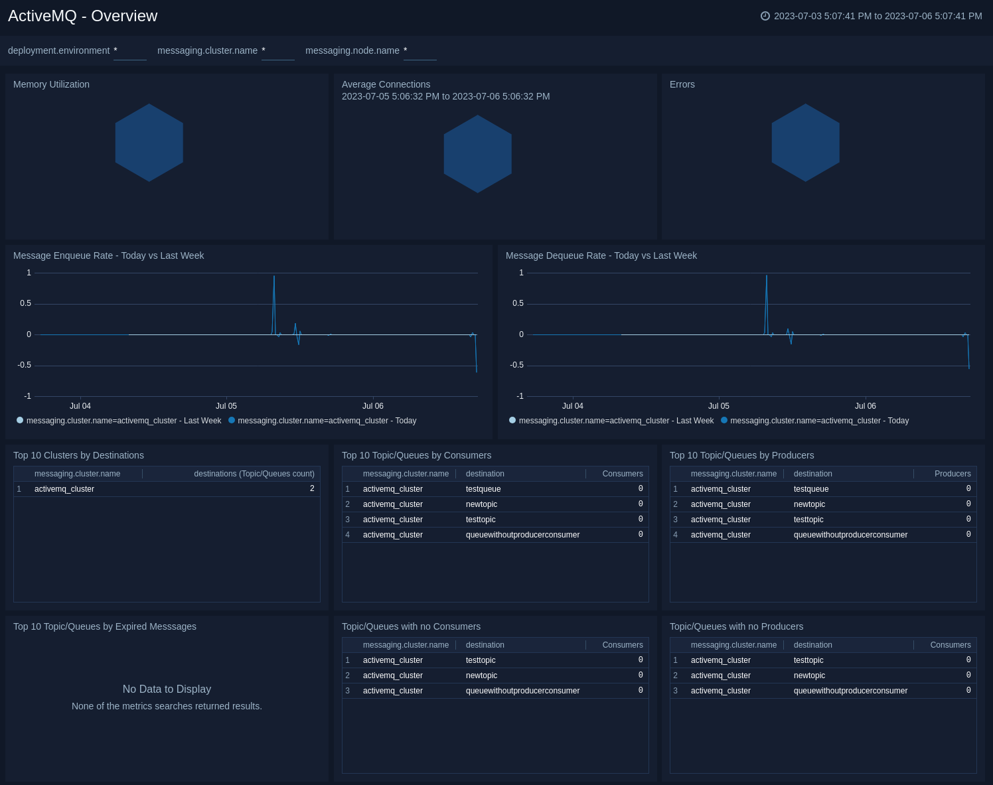Click the No Data to Display message
Image resolution: width=993 pixels, height=785 pixels.
coord(167,689)
